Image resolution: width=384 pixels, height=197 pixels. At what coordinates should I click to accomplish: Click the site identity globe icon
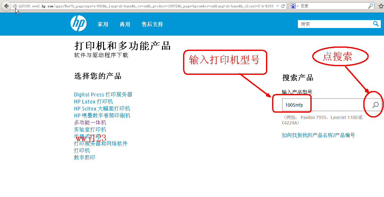(15, 6)
